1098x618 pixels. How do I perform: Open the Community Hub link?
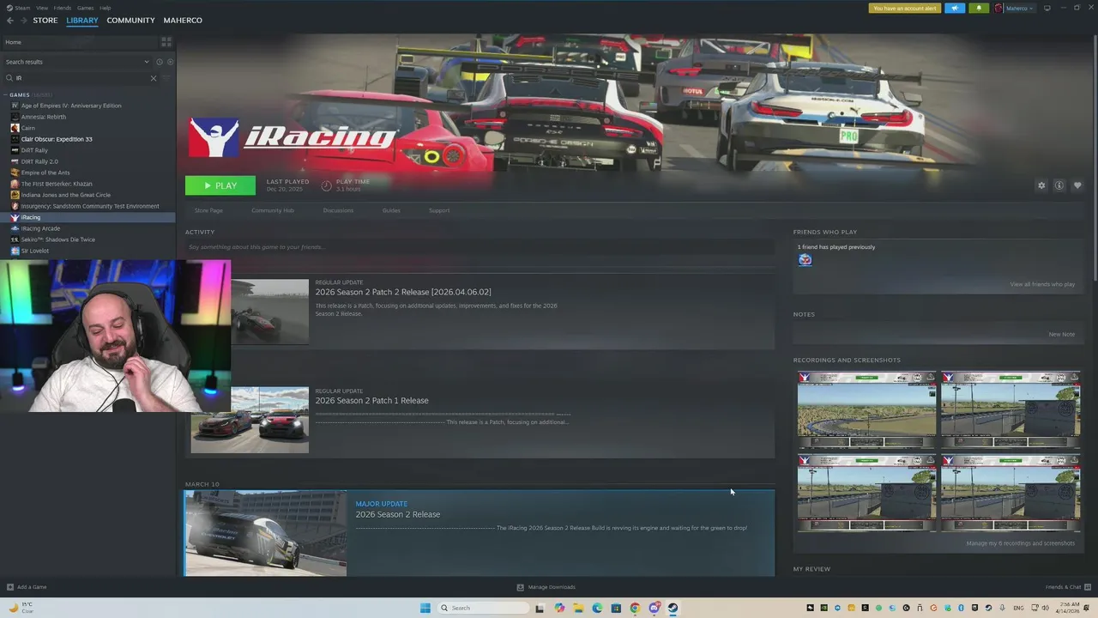[273, 210]
